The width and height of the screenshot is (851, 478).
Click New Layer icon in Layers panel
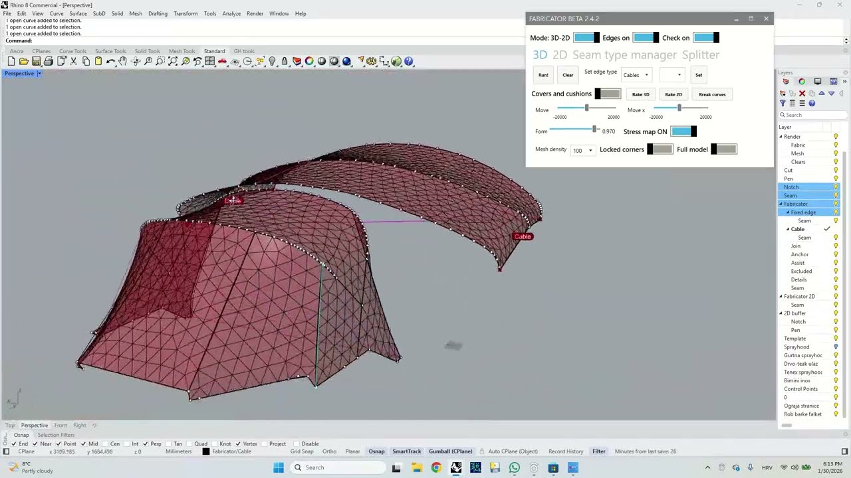[783, 94]
